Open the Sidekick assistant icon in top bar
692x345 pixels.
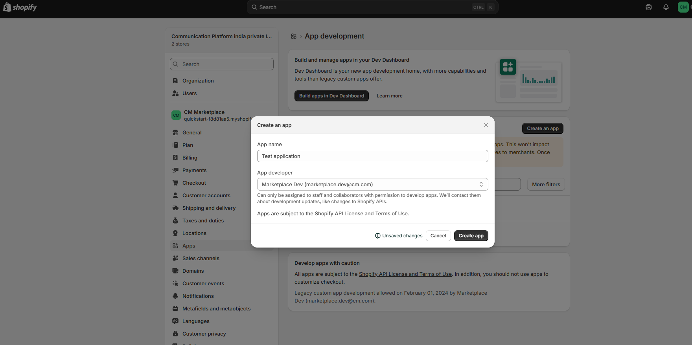(649, 7)
